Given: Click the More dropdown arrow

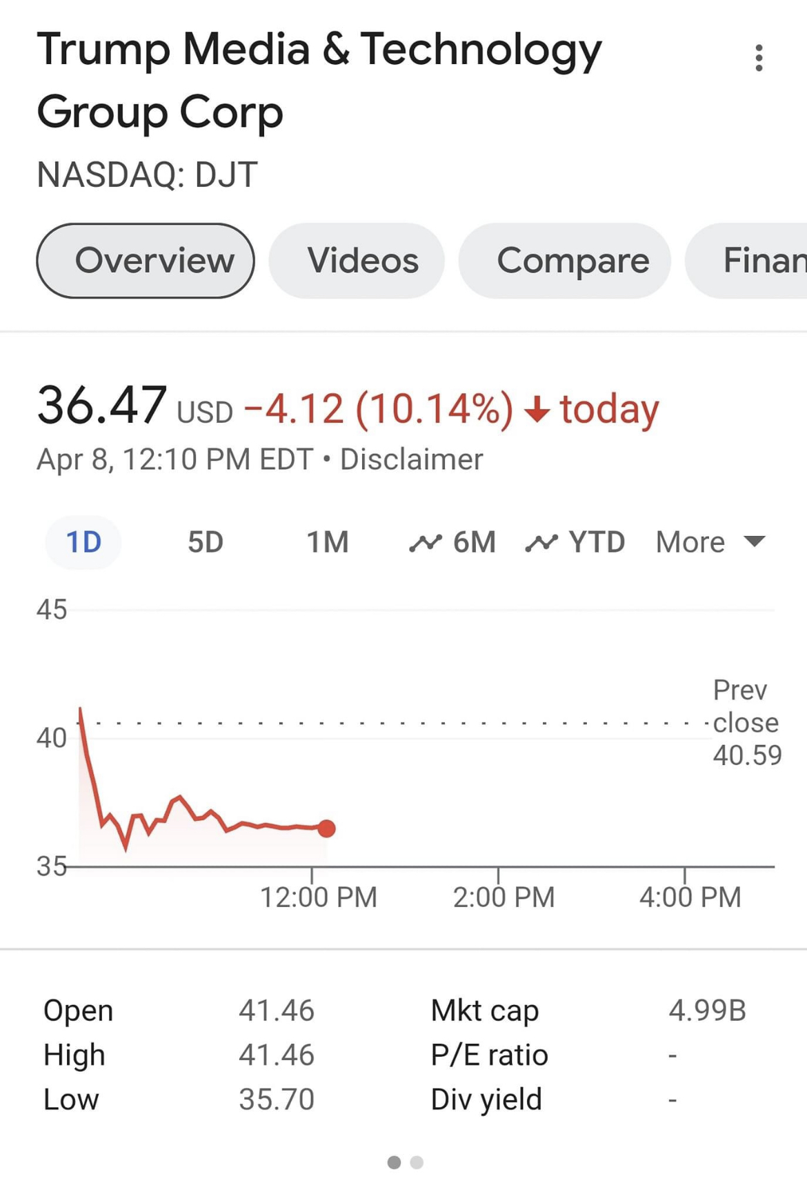Looking at the screenshot, I should coord(755,541).
